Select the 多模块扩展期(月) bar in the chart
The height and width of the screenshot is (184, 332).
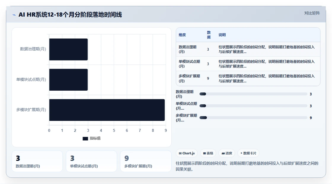point(107,110)
